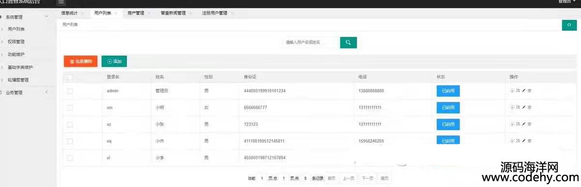Expand the 业务管理 sidebar section
Viewport: 581px width, 187px height.
[x=46, y=92]
